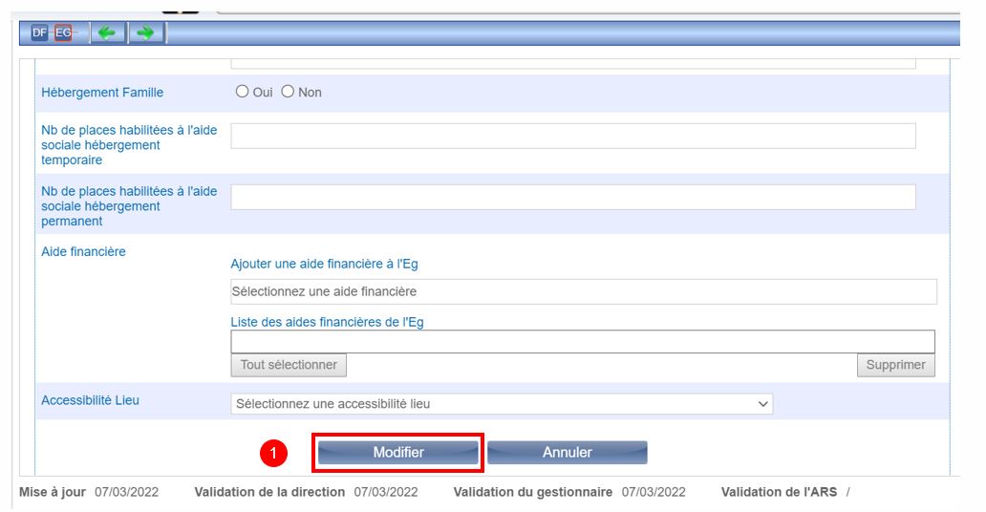
Task: Select Non for Hébergement Famille
Action: click(288, 92)
